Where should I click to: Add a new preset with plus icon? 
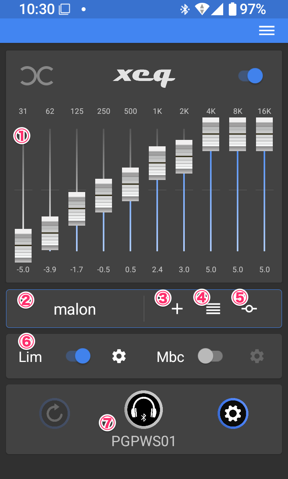tap(177, 309)
